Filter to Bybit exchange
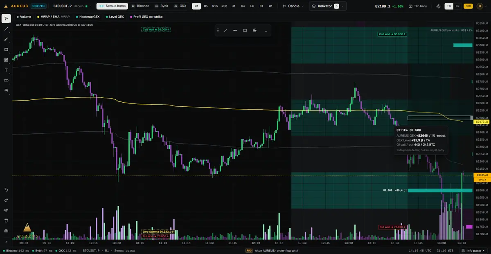 tap(162, 6)
